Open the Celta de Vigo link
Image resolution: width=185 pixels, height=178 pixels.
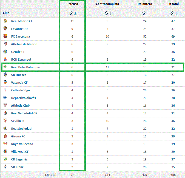coord(21,90)
